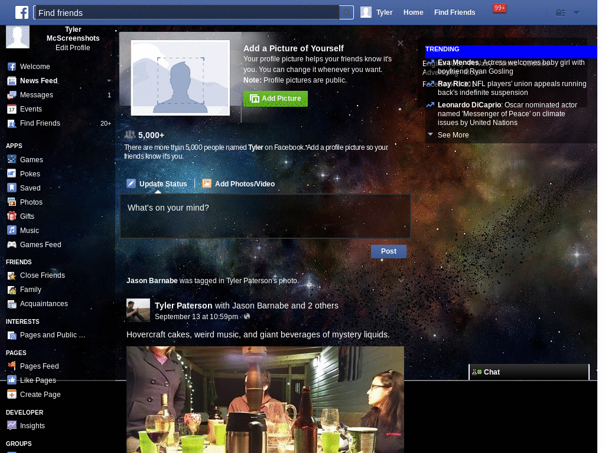Screen dimensions: 605x453
Task: Click the green Add Picture button
Action: (x=275, y=99)
